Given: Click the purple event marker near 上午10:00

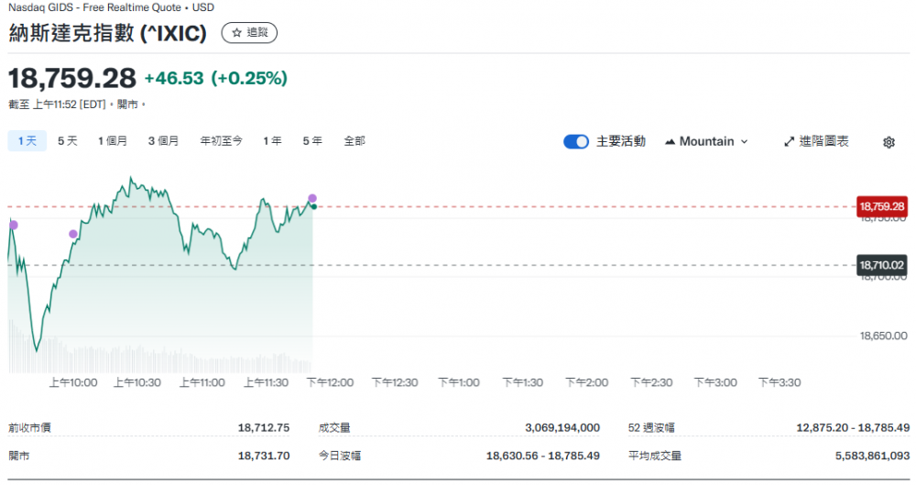Looking at the screenshot, I should click(x=73, y=234).
